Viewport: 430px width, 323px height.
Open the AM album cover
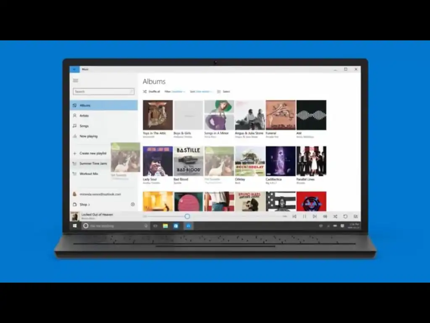point(311,115)
